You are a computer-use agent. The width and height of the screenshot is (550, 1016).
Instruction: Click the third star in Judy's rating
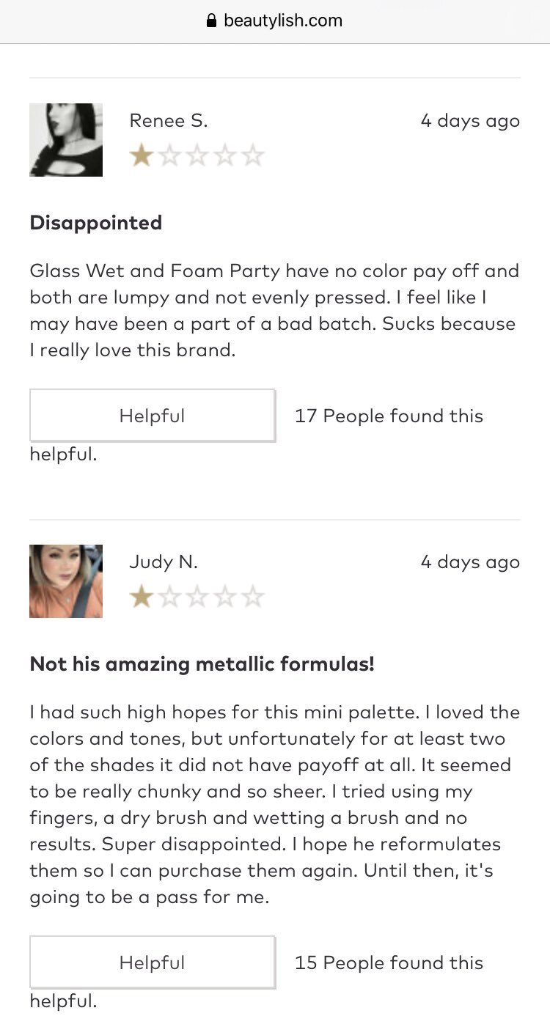coord(197,597)
